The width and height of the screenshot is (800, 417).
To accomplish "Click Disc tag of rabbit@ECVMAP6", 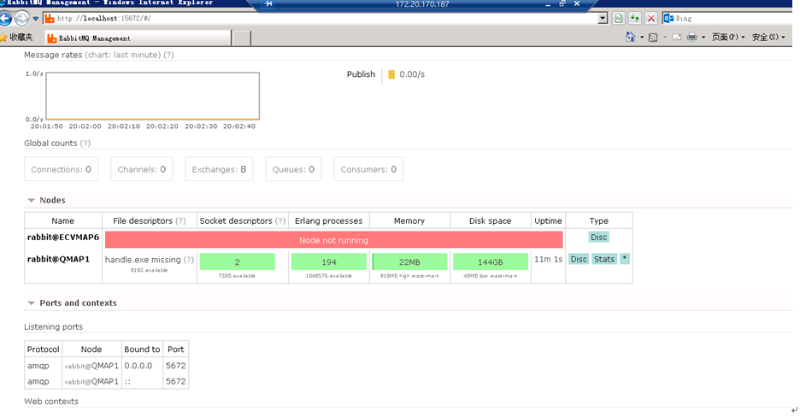I will click(x=598, y=237).
